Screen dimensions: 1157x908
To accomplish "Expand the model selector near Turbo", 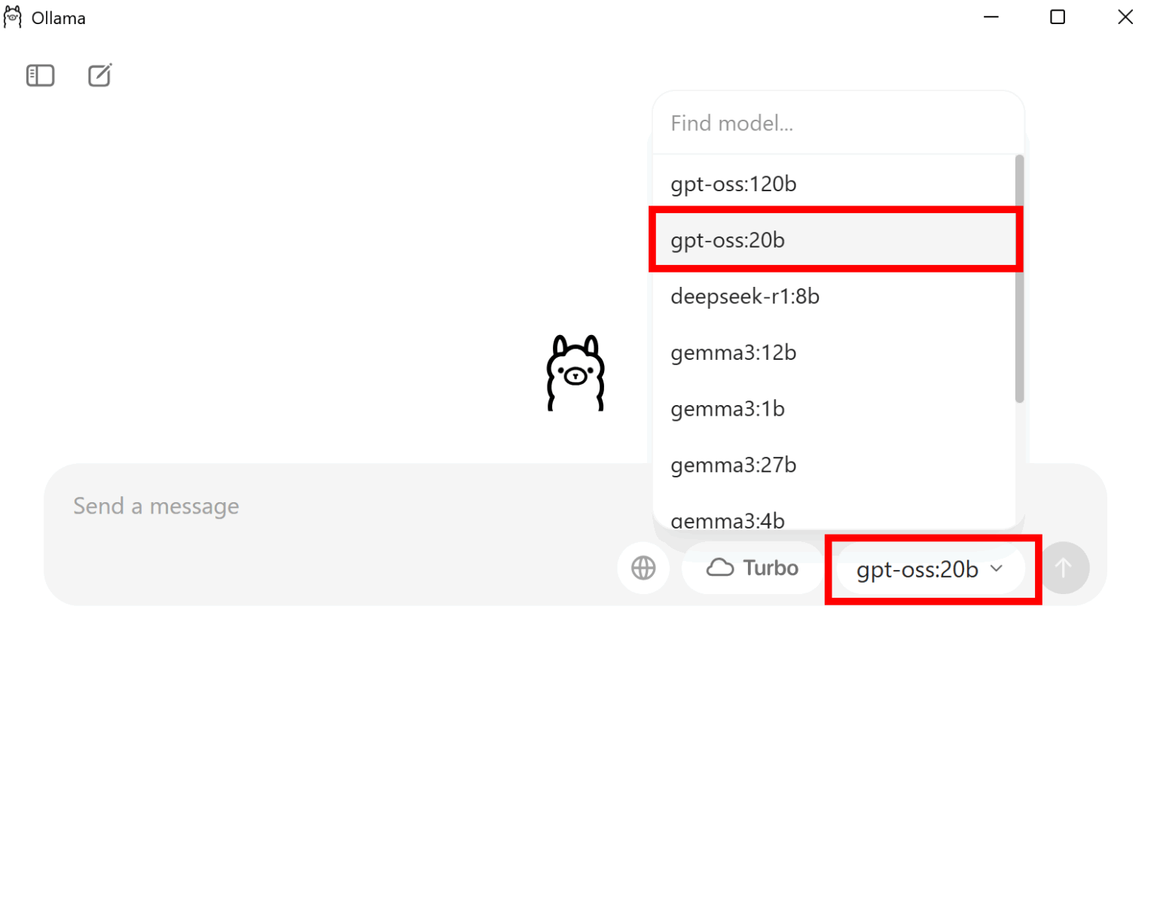I will click(x=931, y=569).
